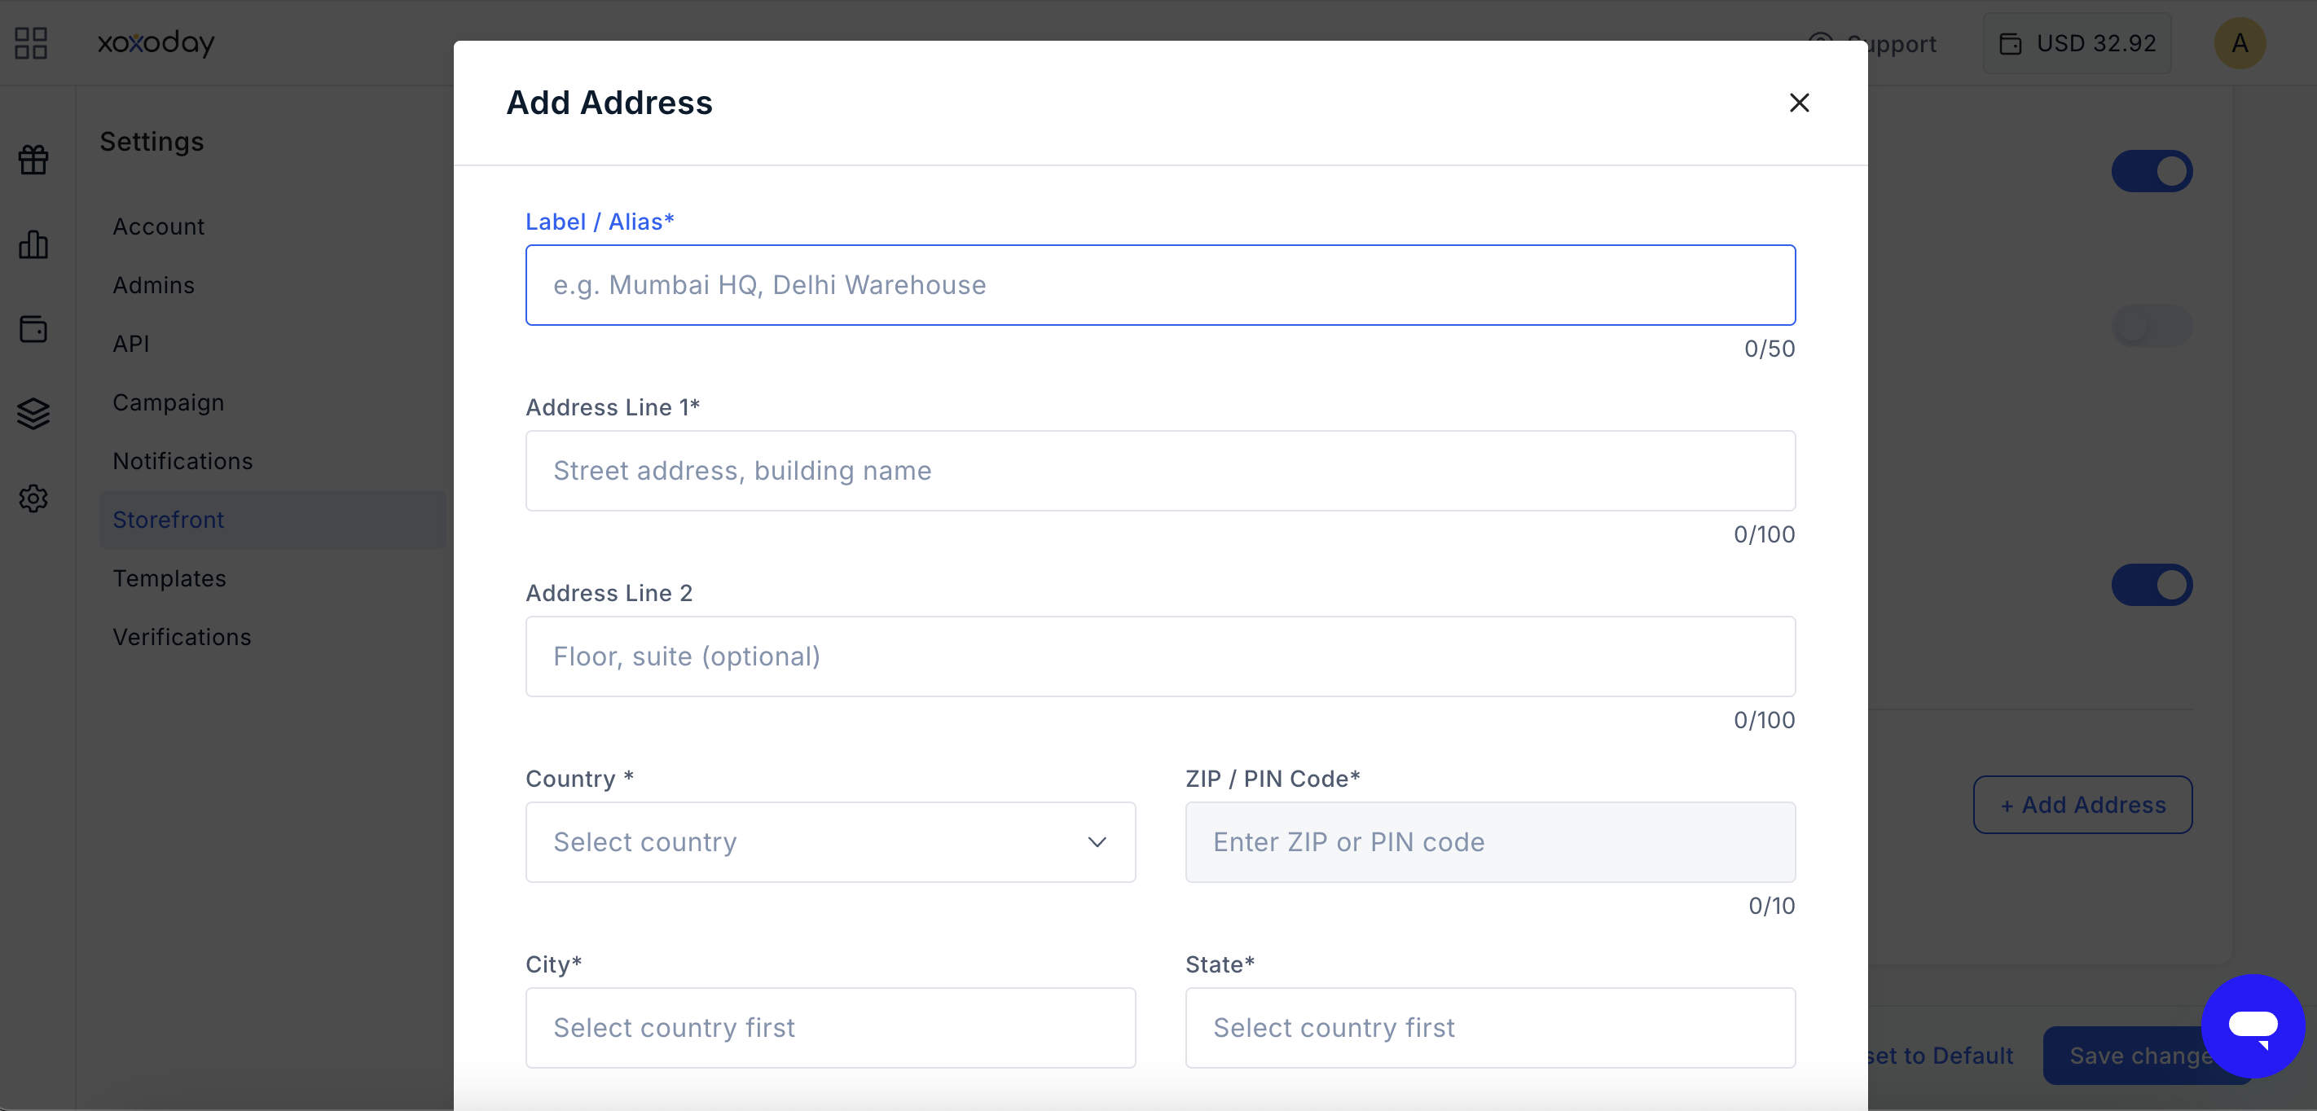Click the blue chat support bubble
The height and width of the screenshot is (1111, 2317).
coord(2253,1026)
